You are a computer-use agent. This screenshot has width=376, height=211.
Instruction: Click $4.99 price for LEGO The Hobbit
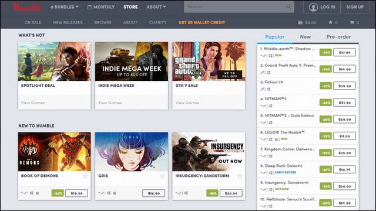(344, 136)
